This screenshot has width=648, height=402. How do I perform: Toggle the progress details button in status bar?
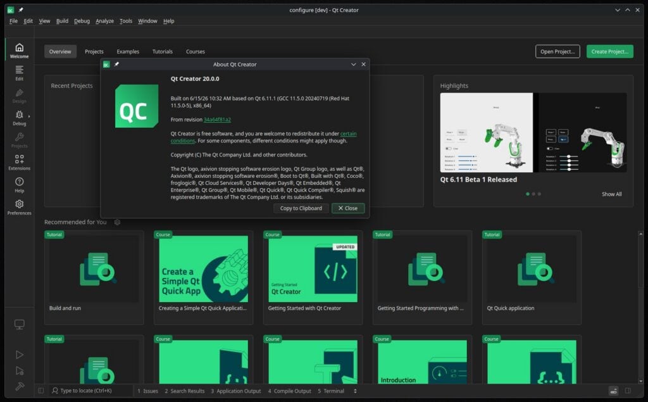coord(614,391)
